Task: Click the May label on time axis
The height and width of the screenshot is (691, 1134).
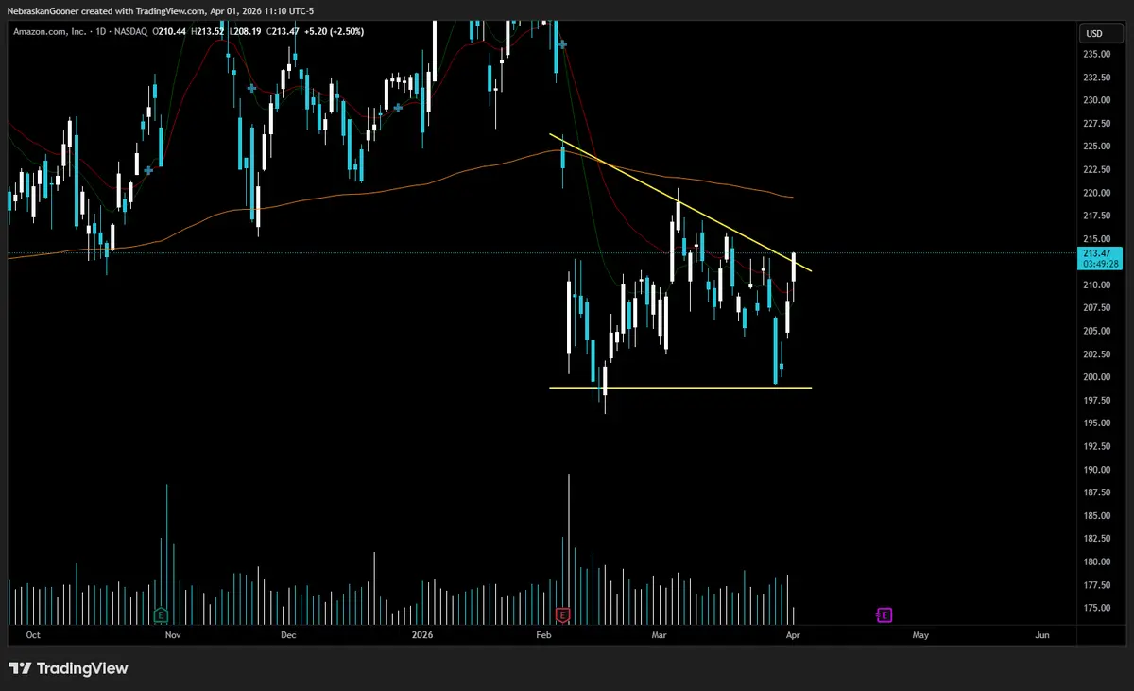Action: [920, 636]
